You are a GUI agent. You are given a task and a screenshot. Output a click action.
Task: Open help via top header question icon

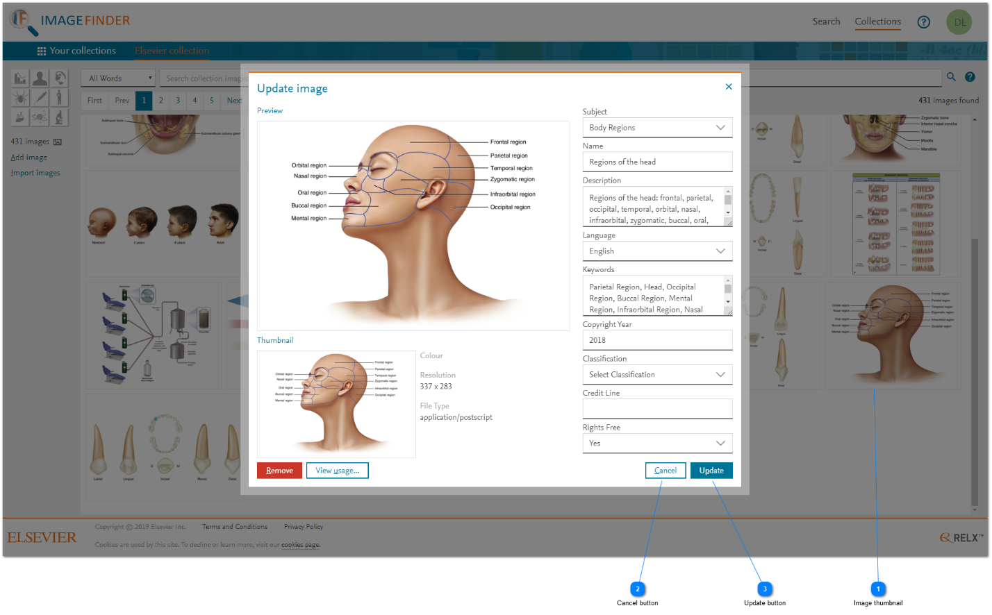(924, 22)
